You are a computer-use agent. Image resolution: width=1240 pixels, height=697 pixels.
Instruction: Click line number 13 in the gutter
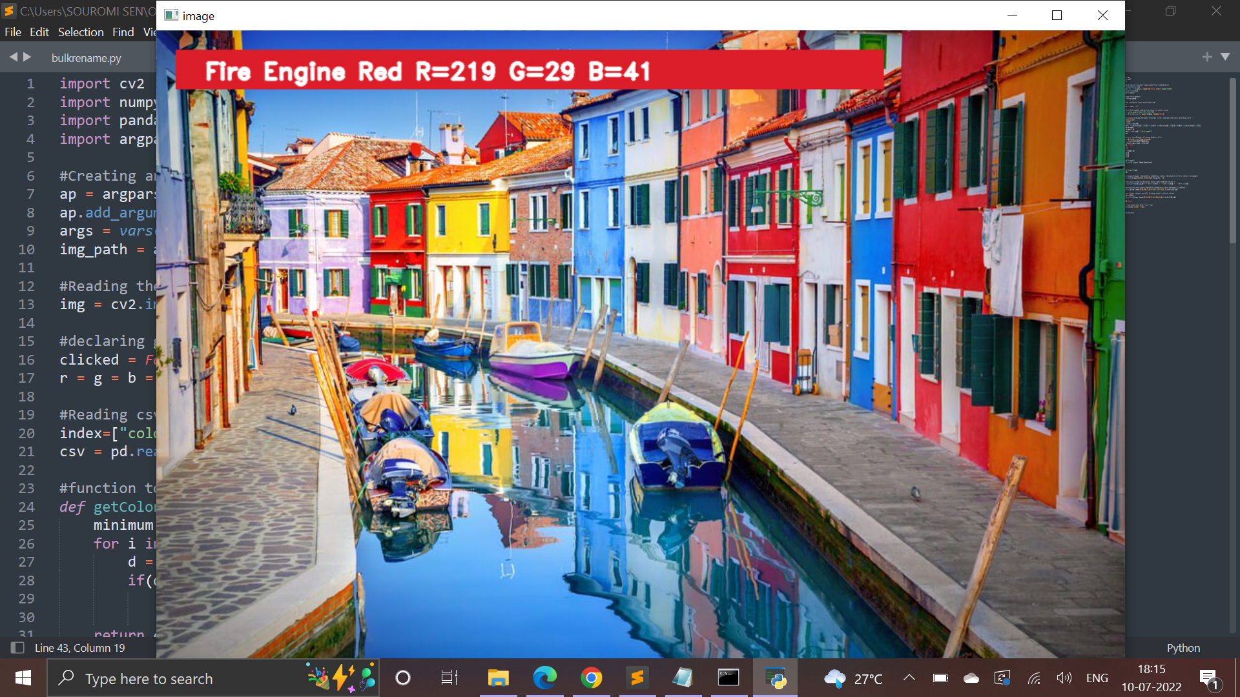[26, 304]
